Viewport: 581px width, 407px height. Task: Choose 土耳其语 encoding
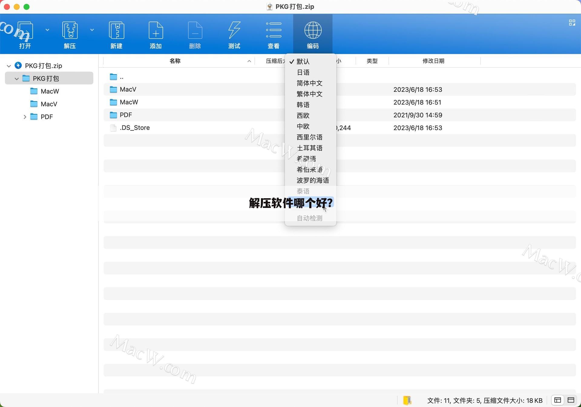pos(310,148)
